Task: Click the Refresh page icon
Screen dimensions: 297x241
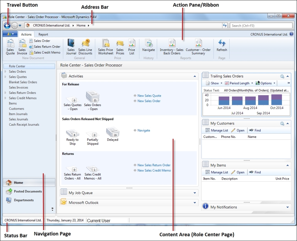Action: [222, 45]
